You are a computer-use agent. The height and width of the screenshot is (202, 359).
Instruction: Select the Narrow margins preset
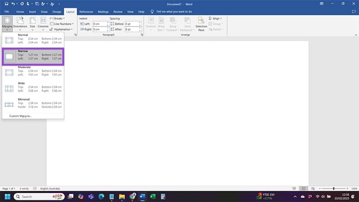click(x=33, y=56)
